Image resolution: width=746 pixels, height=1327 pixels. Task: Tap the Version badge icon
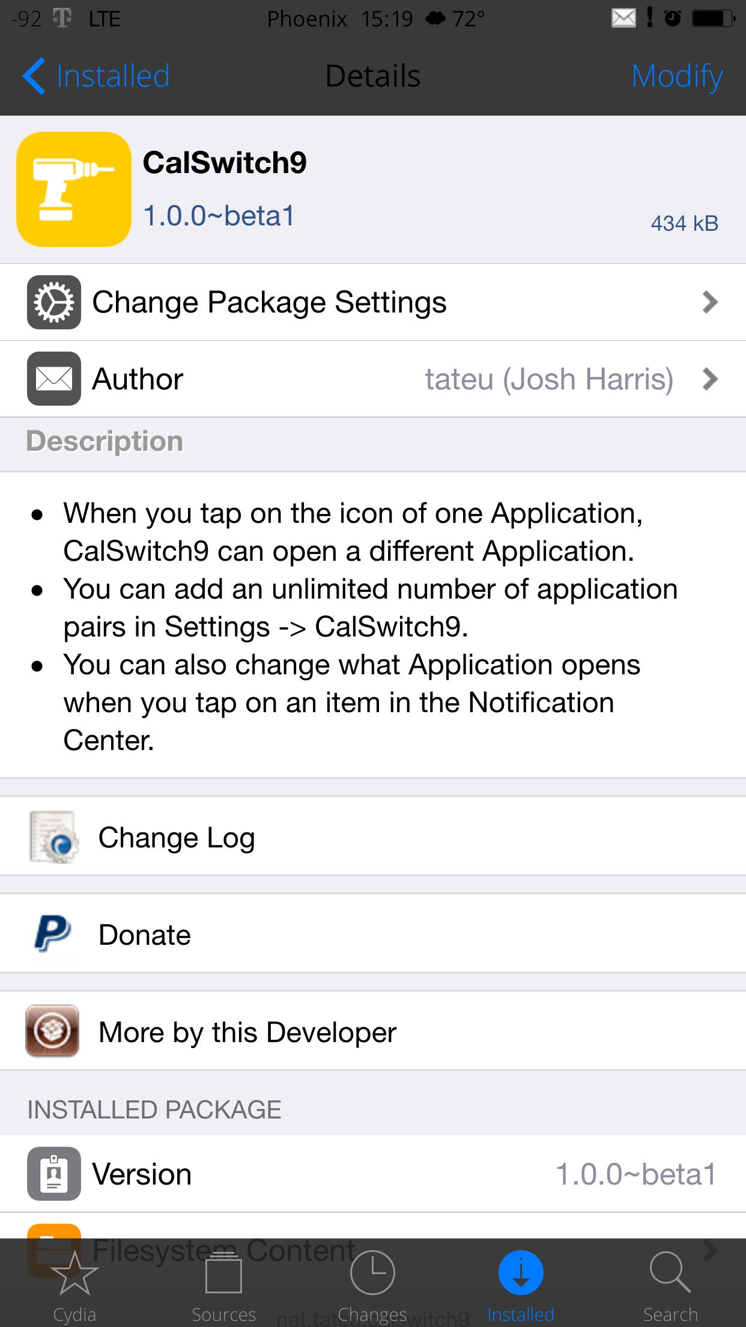click(54, 1174)
